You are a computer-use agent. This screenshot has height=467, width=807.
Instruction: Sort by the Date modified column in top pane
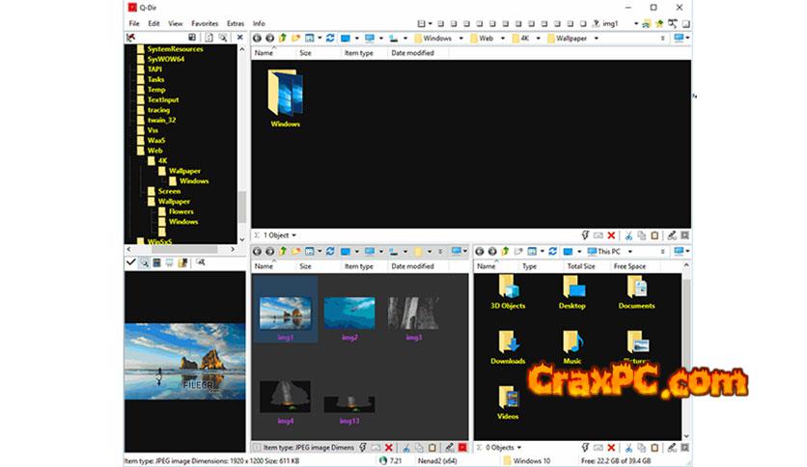[x=412, y=53]
